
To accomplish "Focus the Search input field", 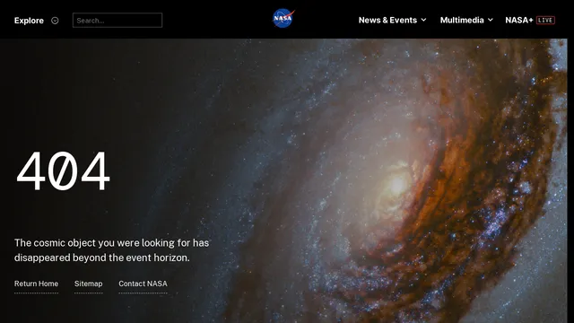I will point(117,20).
